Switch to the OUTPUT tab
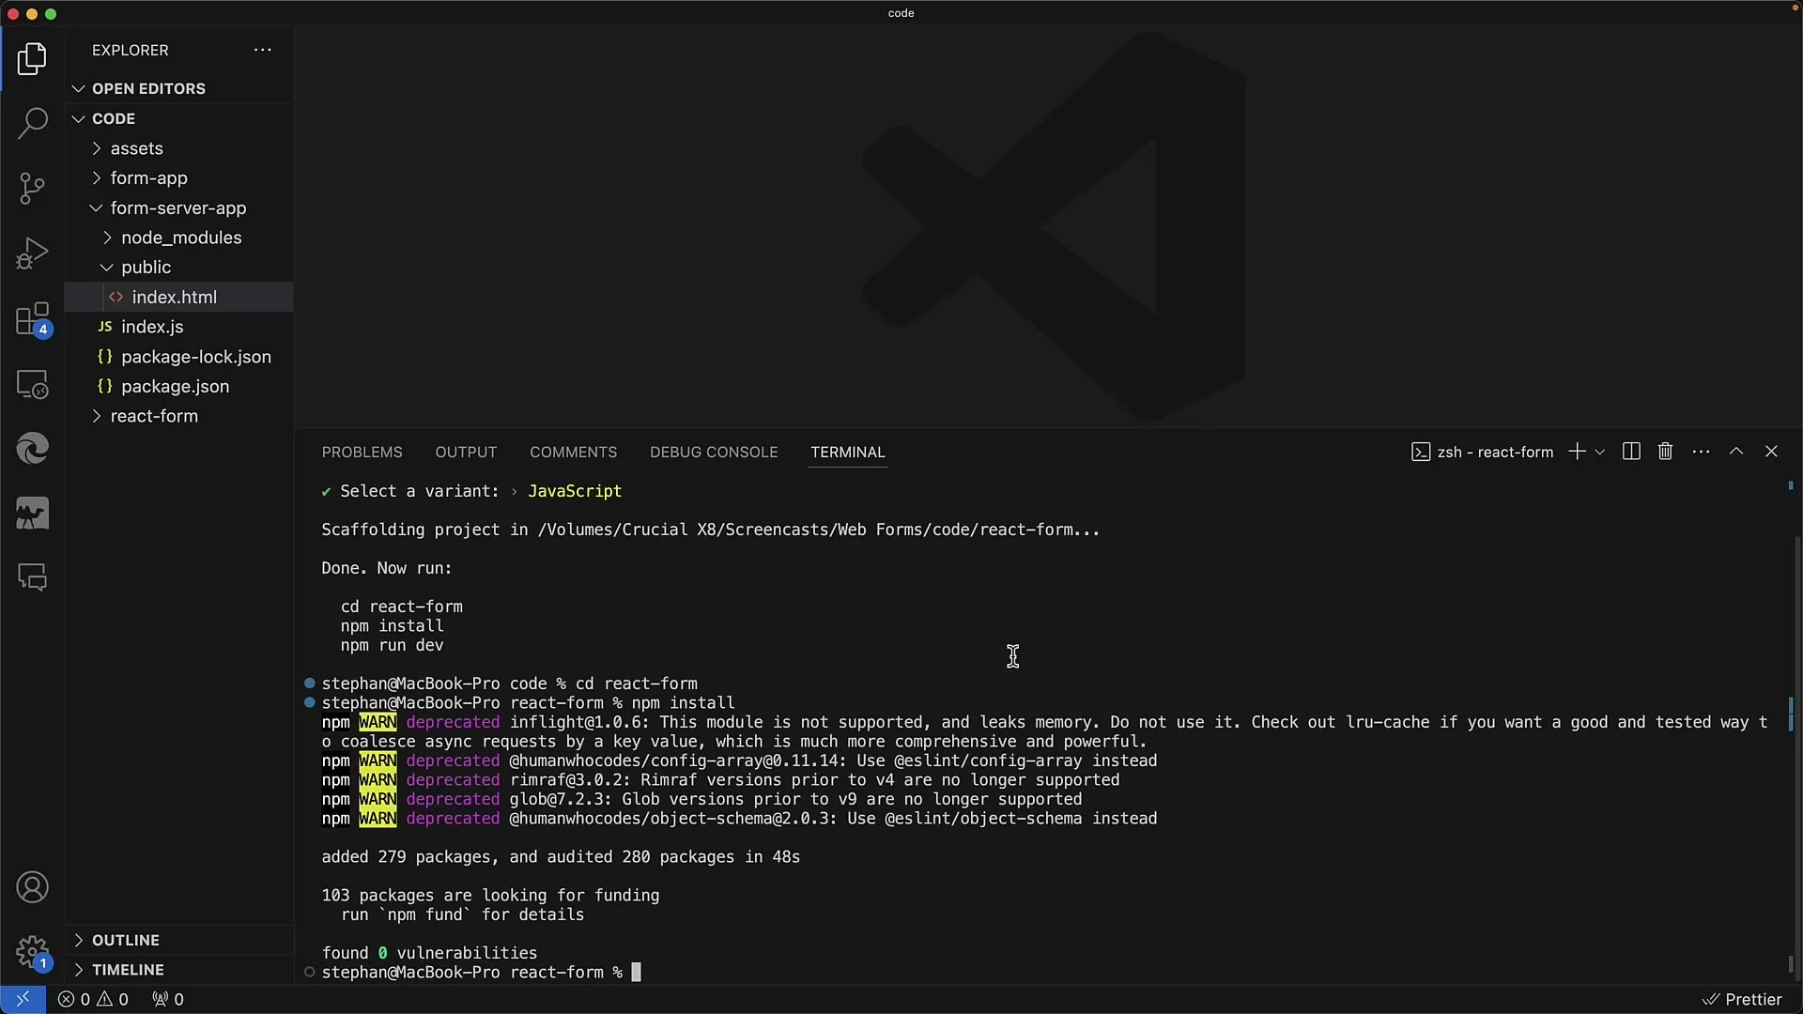The width and height of the screenshot is (1803, 1014). [x=466, y=451]
